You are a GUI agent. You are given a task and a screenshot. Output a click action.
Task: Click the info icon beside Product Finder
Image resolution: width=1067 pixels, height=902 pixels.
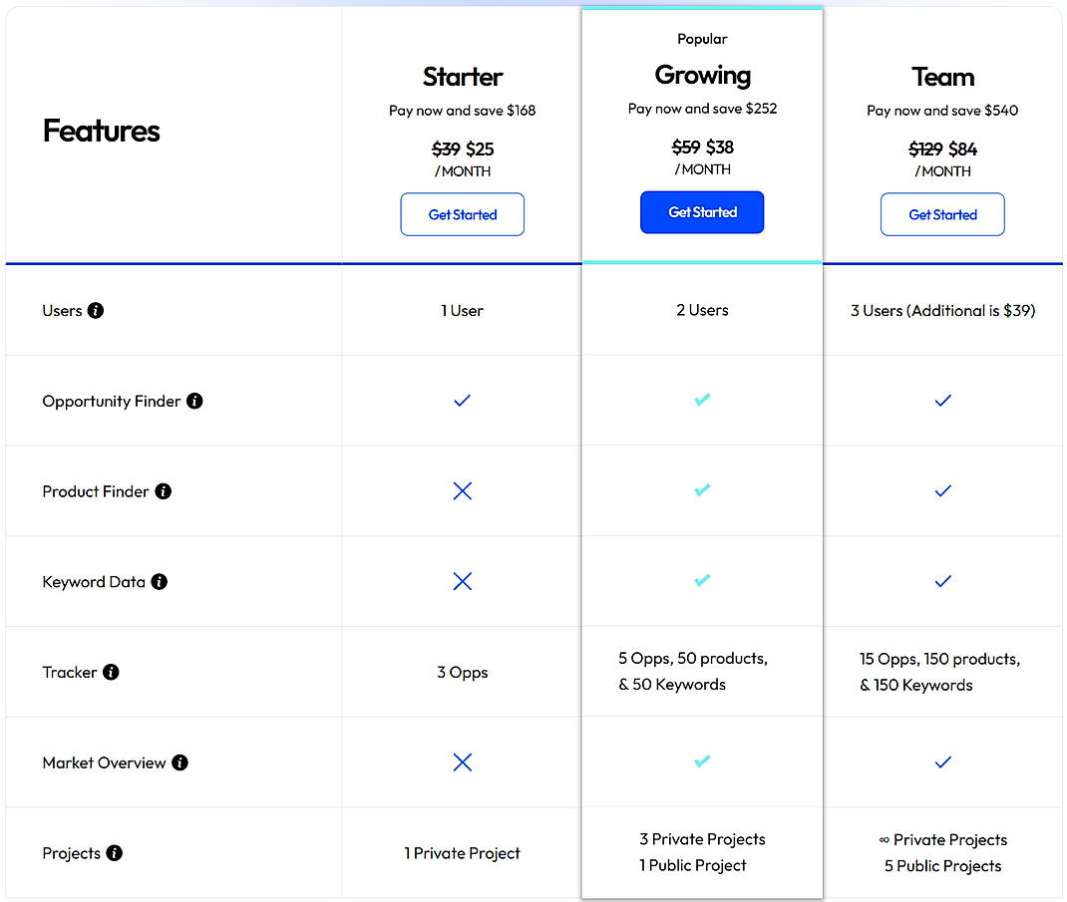pos(164,490)
